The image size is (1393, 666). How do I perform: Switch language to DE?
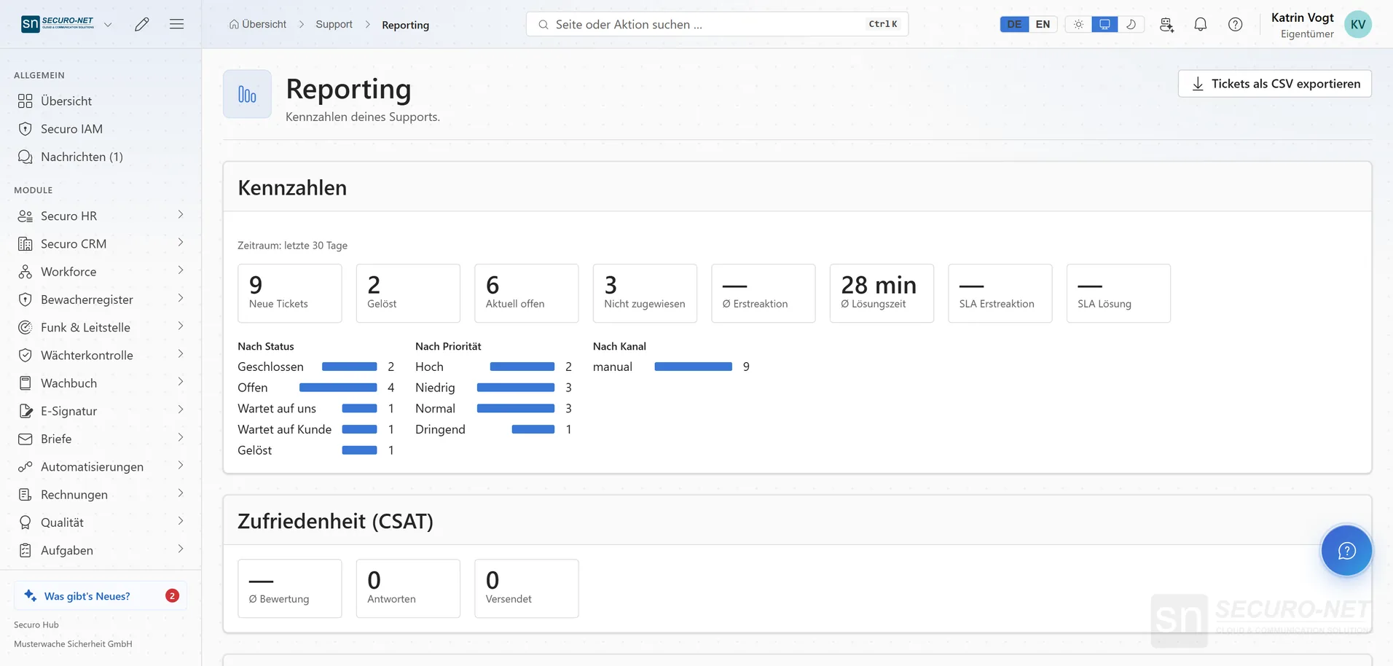click(1014, 24)
